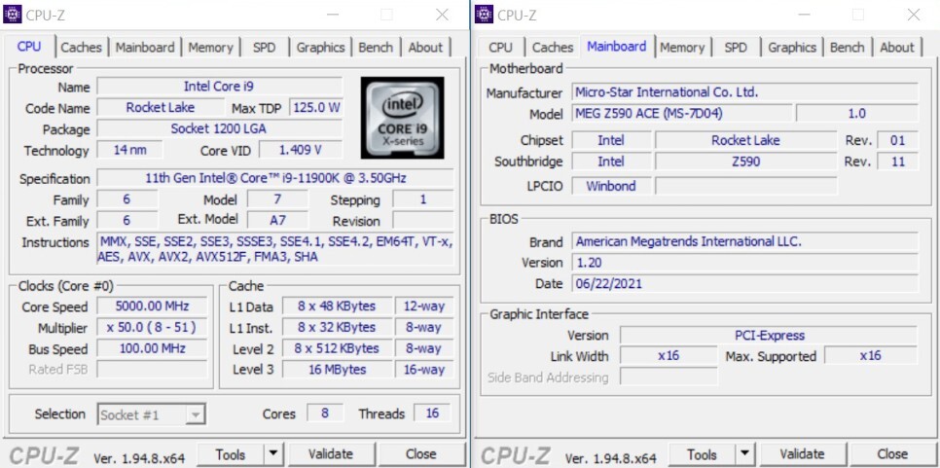The image size is (940, 468).
Task: Click Close button in left window
Action: coord(421,454)
